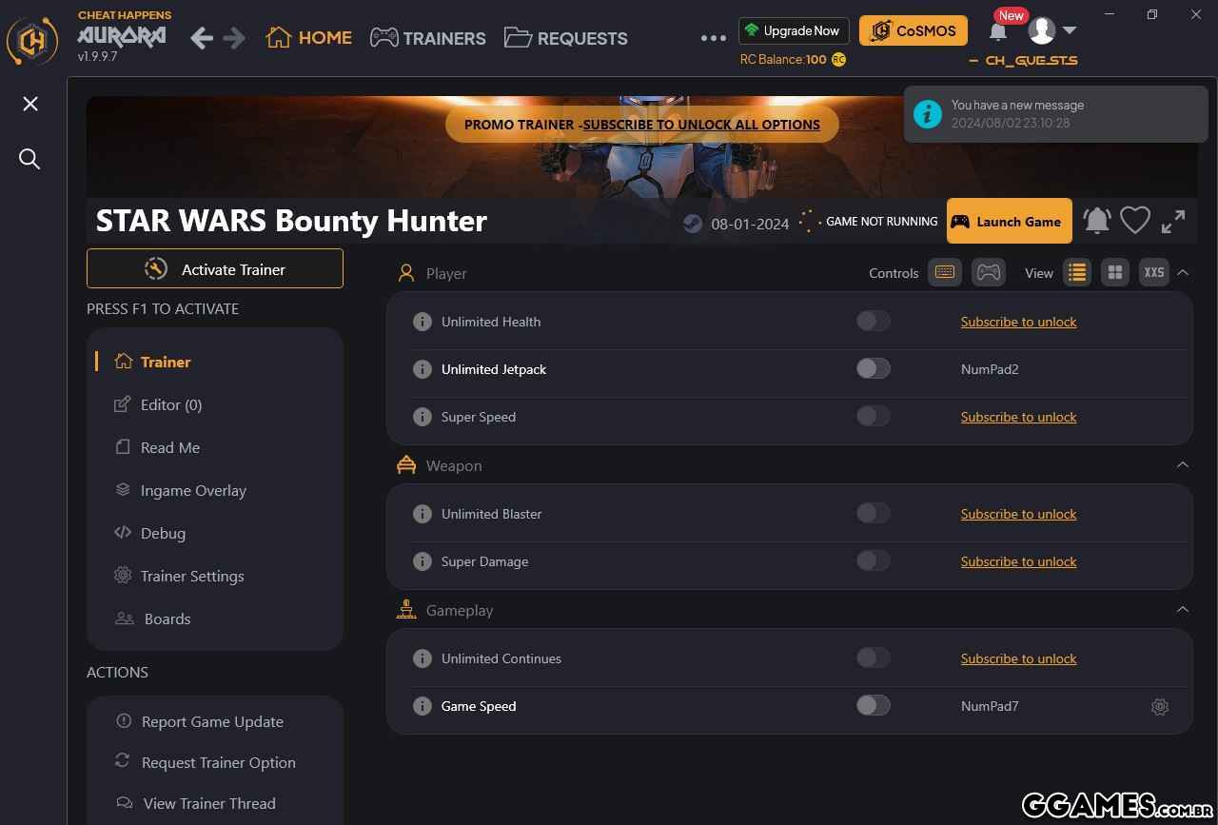The height and width of the screenshot is (825, 1218).
Task: Show info for Super Damage
Action: pos(422,561)
